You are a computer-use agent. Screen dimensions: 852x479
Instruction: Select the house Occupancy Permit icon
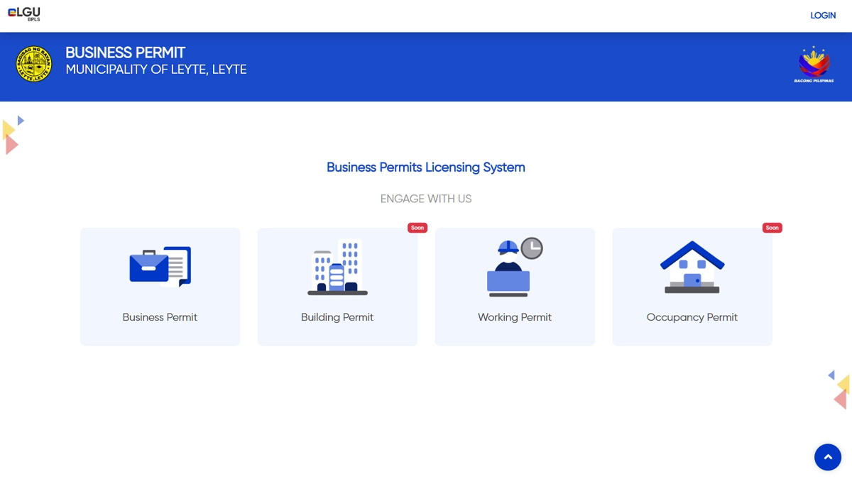[692, 267]
